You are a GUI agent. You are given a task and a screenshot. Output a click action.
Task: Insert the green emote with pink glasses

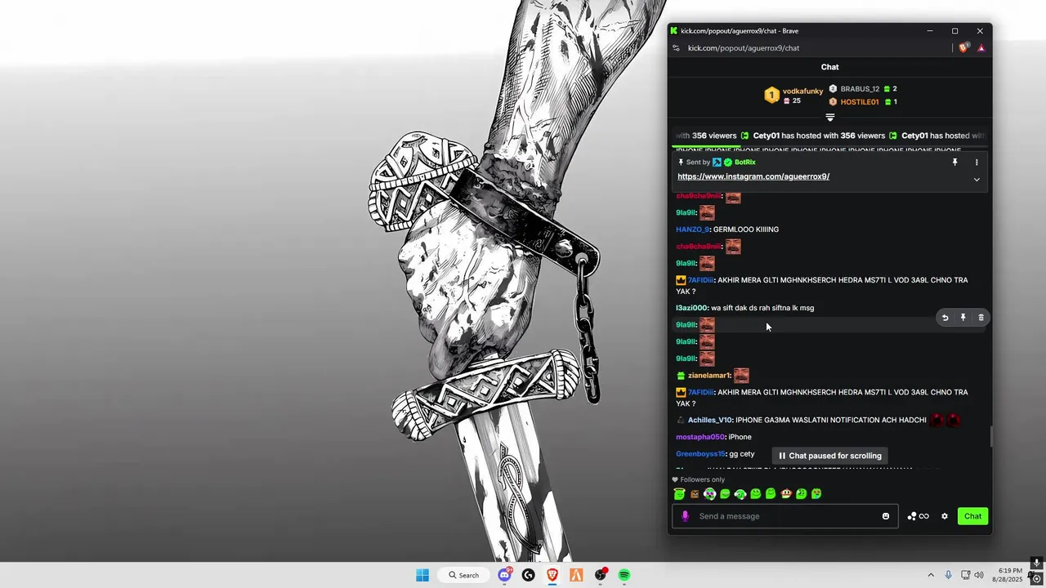(x=709, y=493)
